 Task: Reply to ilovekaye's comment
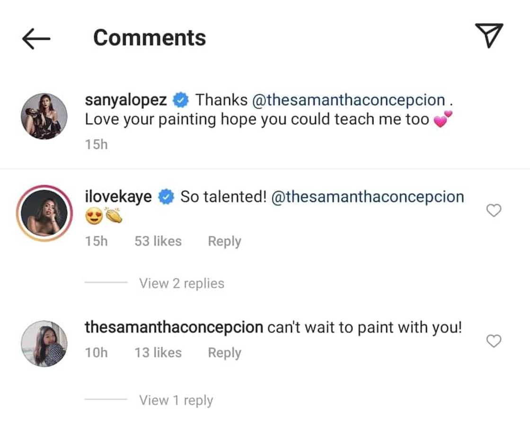pyautogui.click(x=224, y=241)
